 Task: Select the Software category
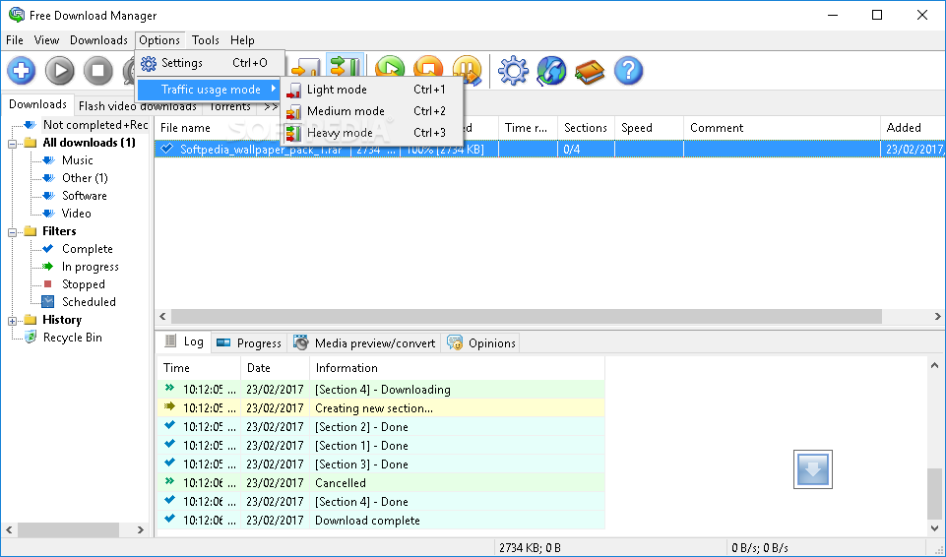pyautogui.click(x=84, y=195)
